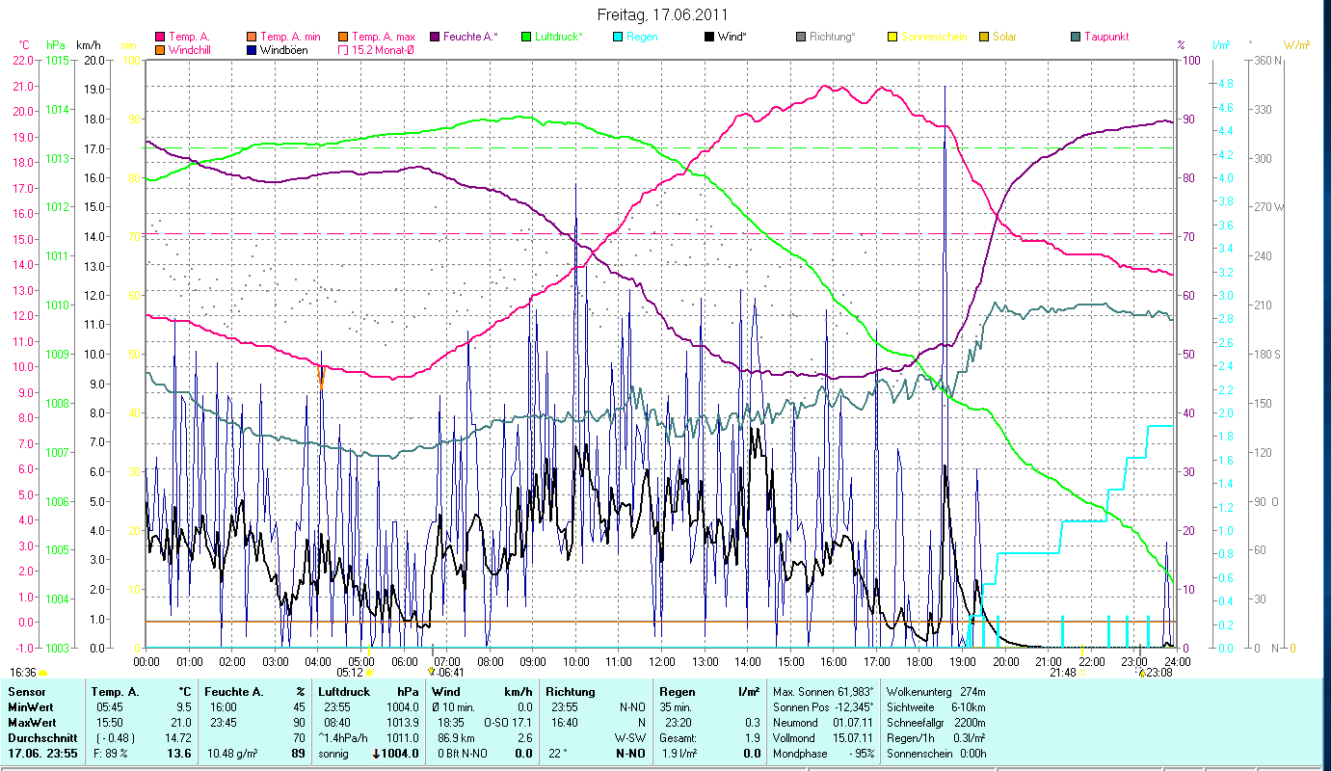The height and width of the screenshot is (771, 1331).
Task: Click the Taupunkt legend swatch
Action: click(x=1076, y=37)
